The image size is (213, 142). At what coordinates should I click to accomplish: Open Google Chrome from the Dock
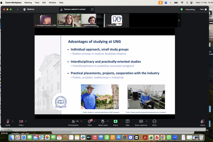163,137
